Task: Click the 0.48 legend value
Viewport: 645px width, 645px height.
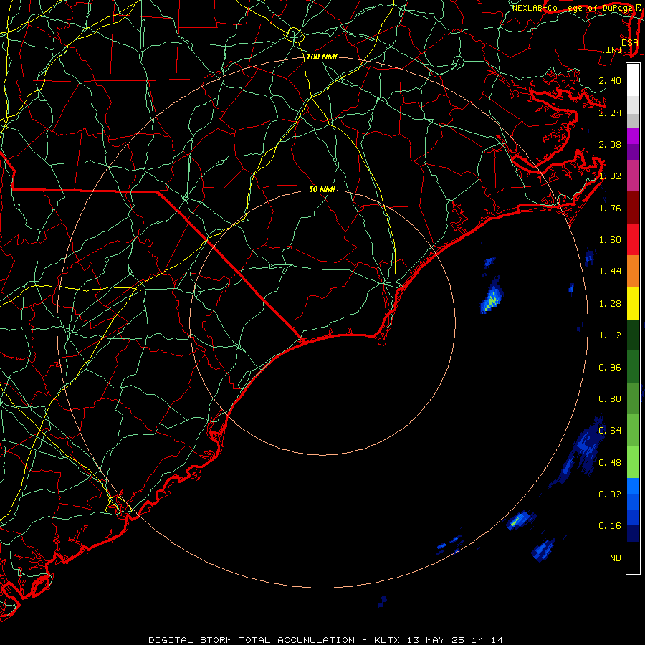Action: pyautogui.click(x=610, y=463)
